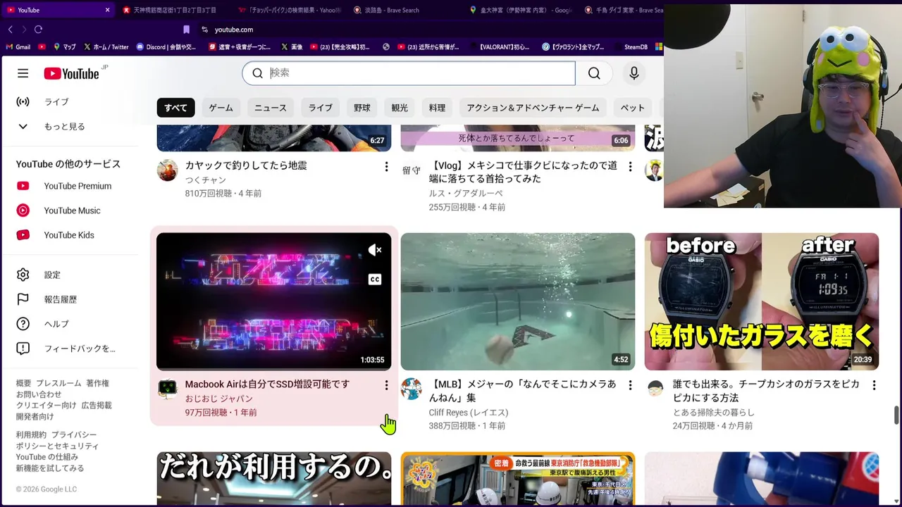The height and width of the screenshot is (507, 902).
Task: Unmute the Macbook Air video preview
Action: coord(375,250)
